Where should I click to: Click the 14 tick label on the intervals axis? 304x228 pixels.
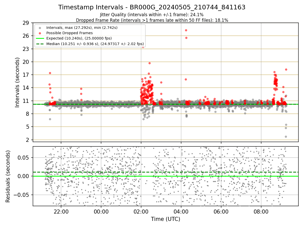pos(26,88)
